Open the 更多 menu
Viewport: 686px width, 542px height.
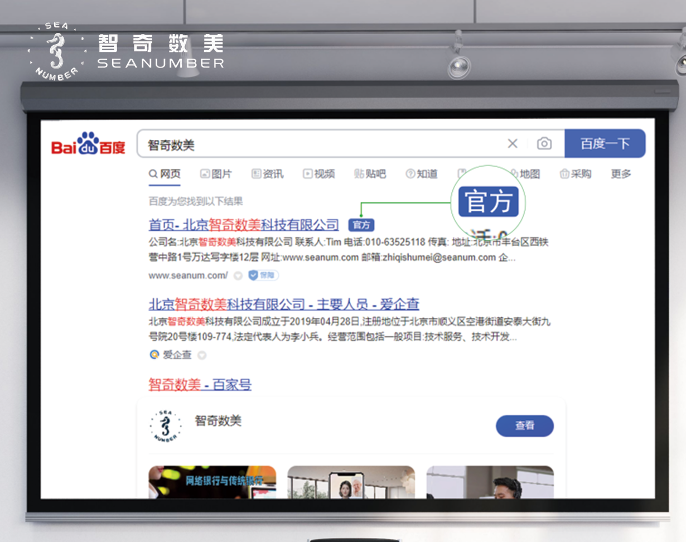tap(621, 174)
